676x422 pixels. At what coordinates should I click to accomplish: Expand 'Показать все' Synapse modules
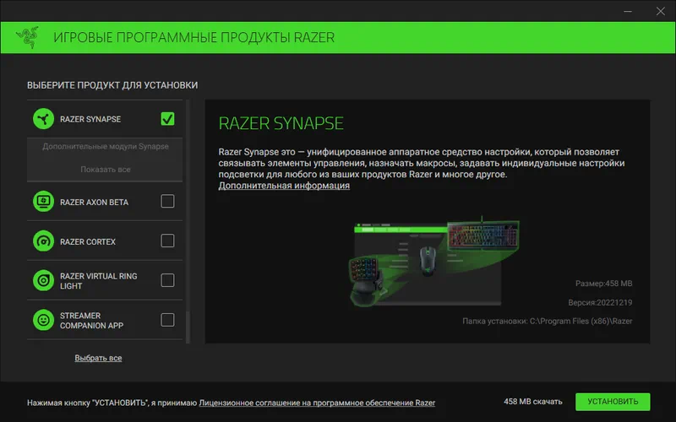coord(106,170)
